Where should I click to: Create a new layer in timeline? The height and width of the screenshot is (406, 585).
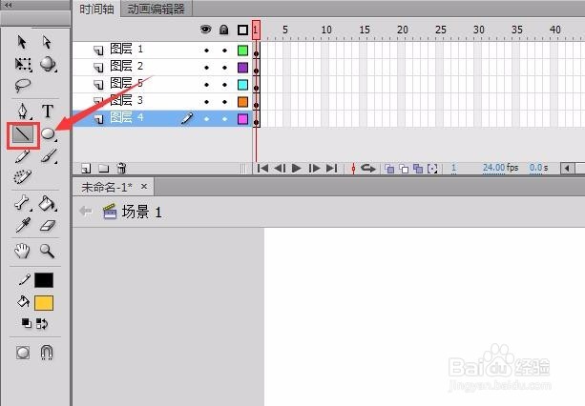click(x=86, y=169)
